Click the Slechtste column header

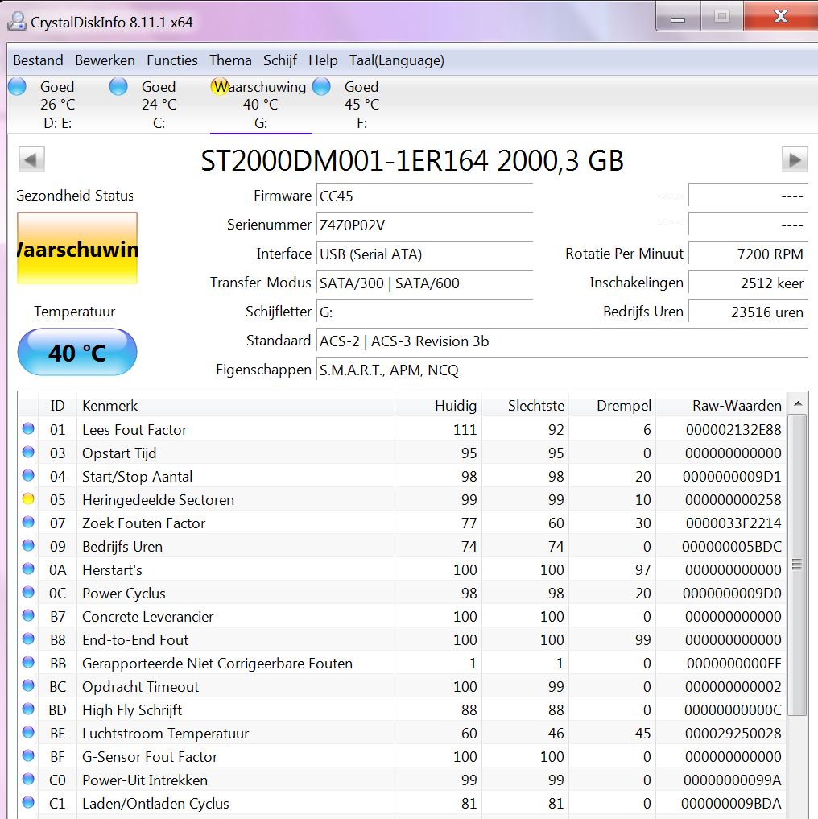525,406
